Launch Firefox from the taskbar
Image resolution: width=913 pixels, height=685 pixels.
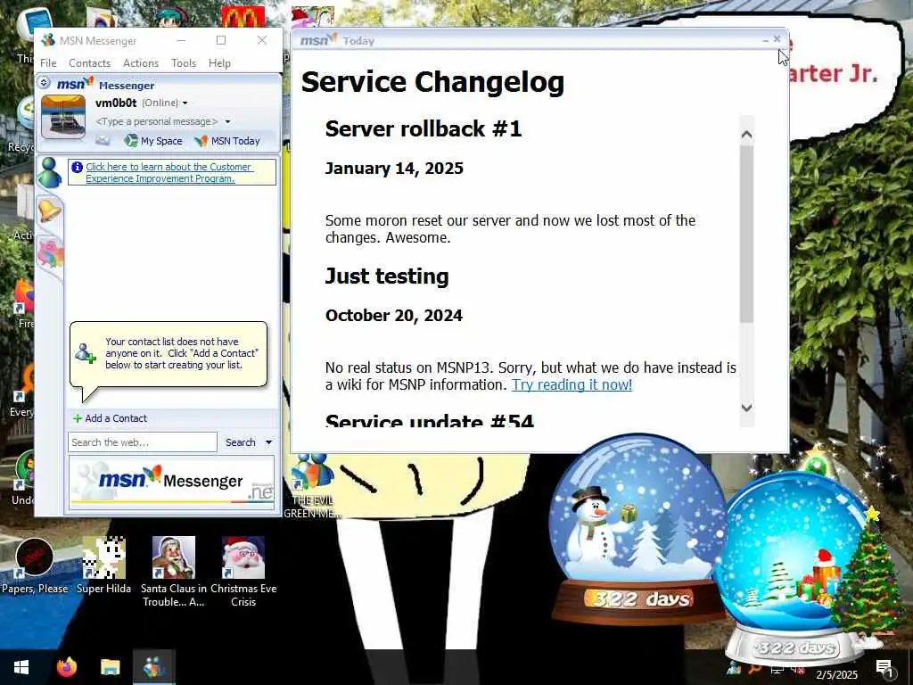click(x=66, y=667)
